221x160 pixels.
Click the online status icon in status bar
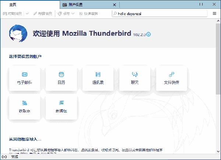click(x=4, y=157)
